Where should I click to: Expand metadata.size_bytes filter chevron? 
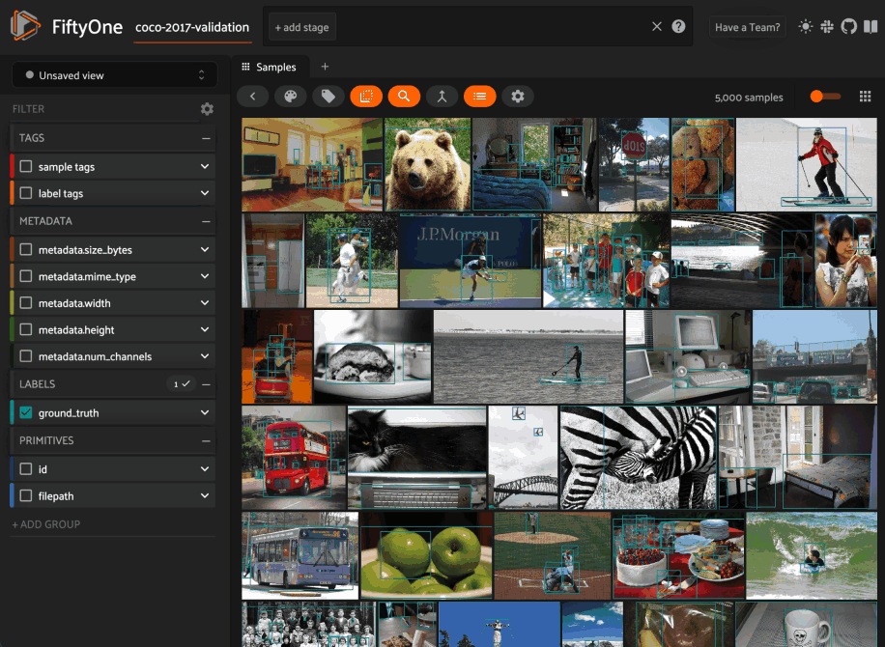pos(204,249)
